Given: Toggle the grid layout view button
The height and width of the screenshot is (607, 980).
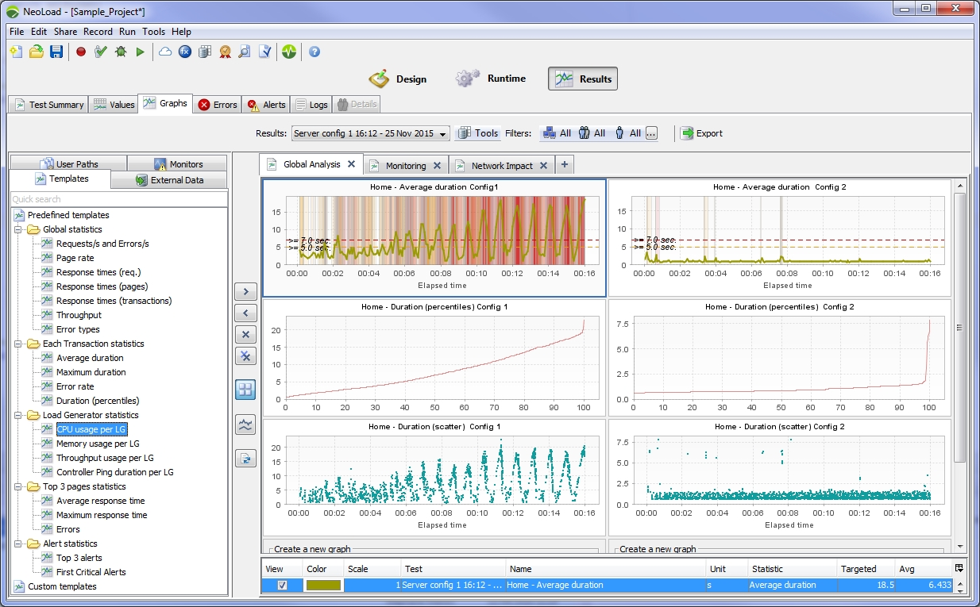Looking at the screenshot, I should (245, 390).
